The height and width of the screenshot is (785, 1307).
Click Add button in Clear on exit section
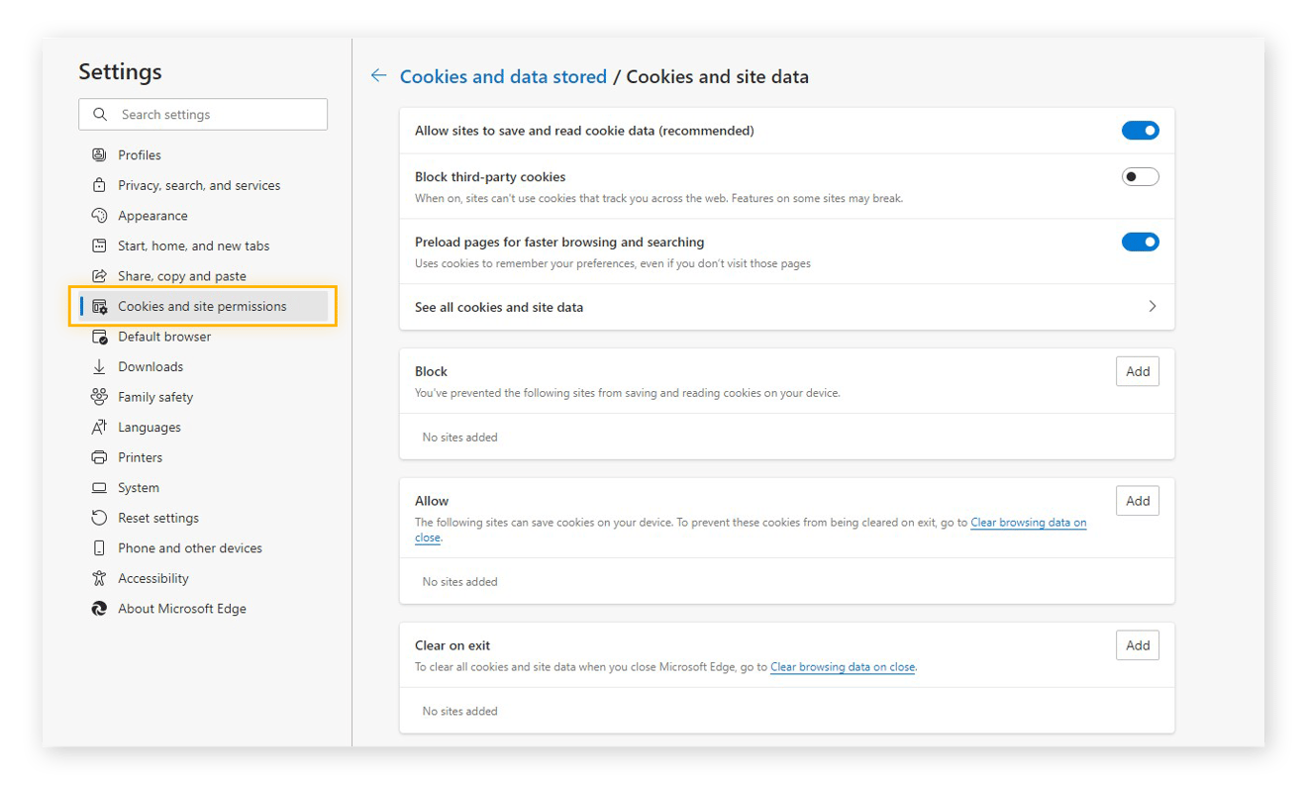(1137, 645)
